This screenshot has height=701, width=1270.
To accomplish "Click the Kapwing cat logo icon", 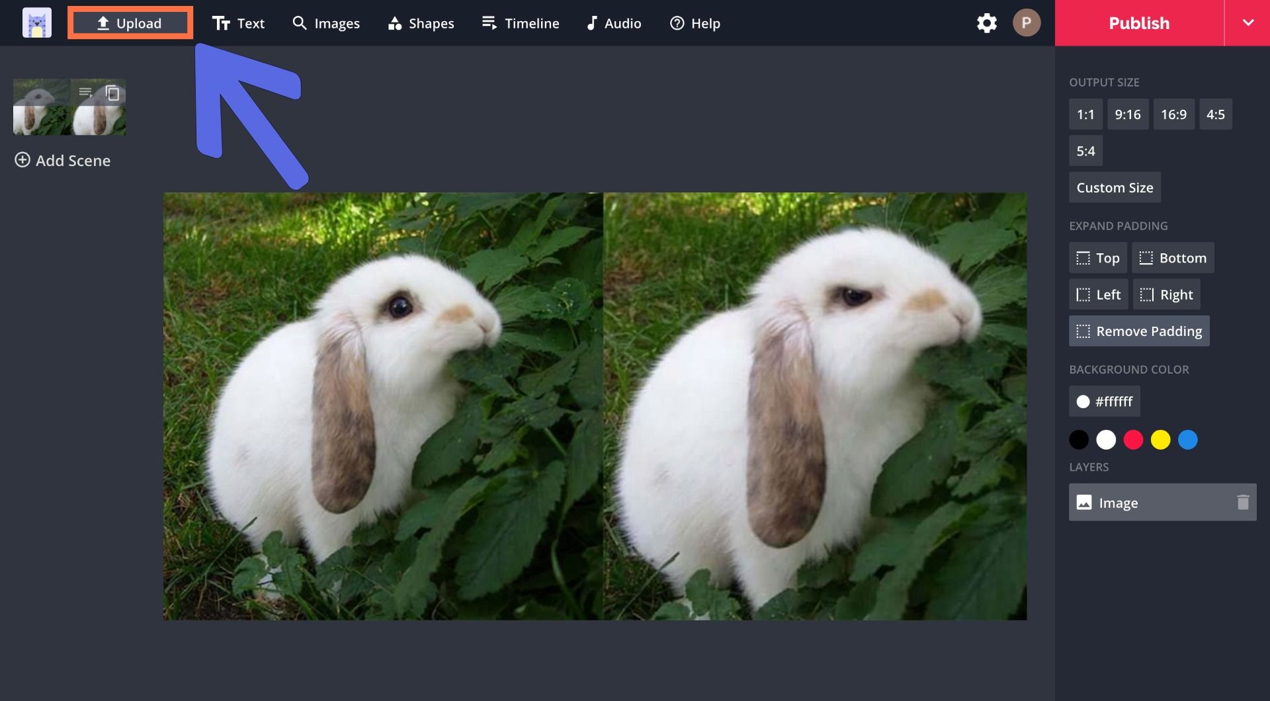I will tap(37, 23).
